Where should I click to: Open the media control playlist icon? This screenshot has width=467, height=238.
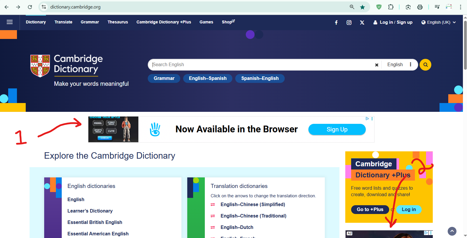pos(437,7)
